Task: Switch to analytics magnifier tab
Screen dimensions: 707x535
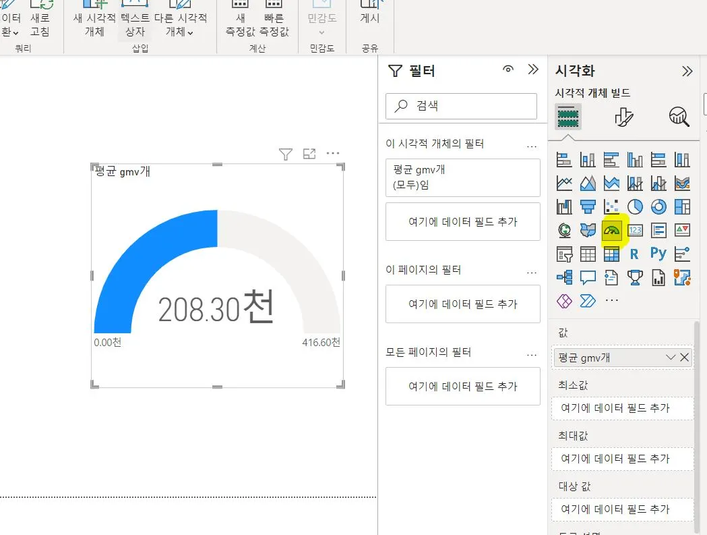Action: click(x=679, y=117)
